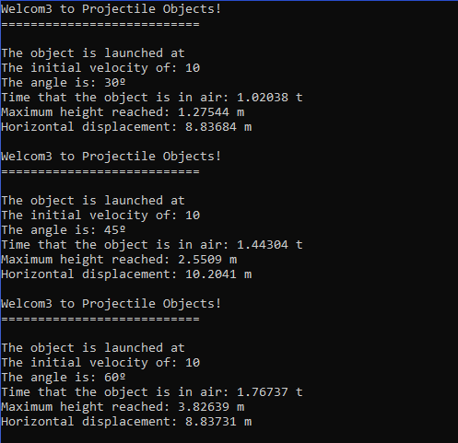The image size is (458, 443).
Task: Click the second "Welcom3 to Projectile Objects!" heading
Action: click(112, 157)
